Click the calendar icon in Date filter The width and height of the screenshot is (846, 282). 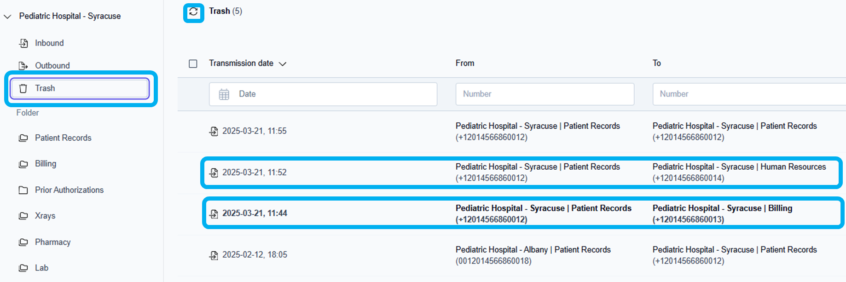(224, 94)
